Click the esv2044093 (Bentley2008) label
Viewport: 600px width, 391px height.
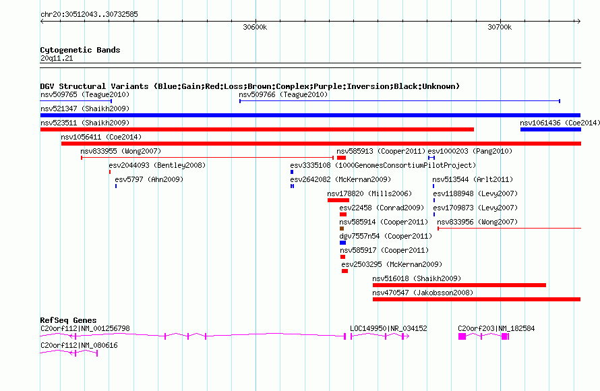(x=157, y=165)
